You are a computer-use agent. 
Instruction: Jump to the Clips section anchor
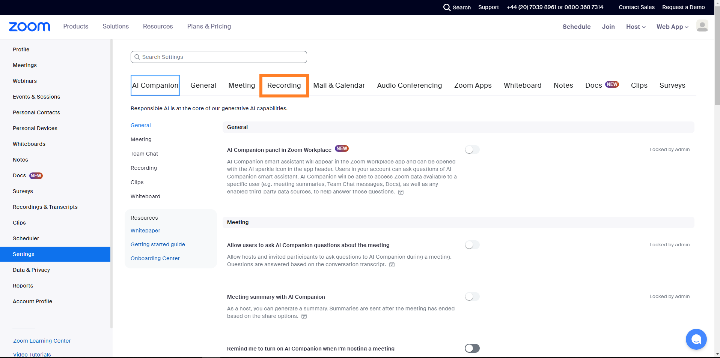137,182
